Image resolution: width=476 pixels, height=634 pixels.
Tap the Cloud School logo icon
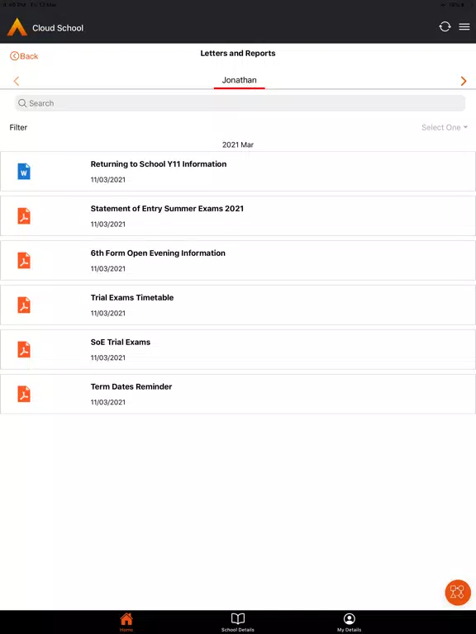[17, 27]
